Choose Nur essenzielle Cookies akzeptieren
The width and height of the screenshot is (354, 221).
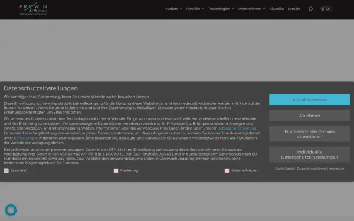pos(310,134)
